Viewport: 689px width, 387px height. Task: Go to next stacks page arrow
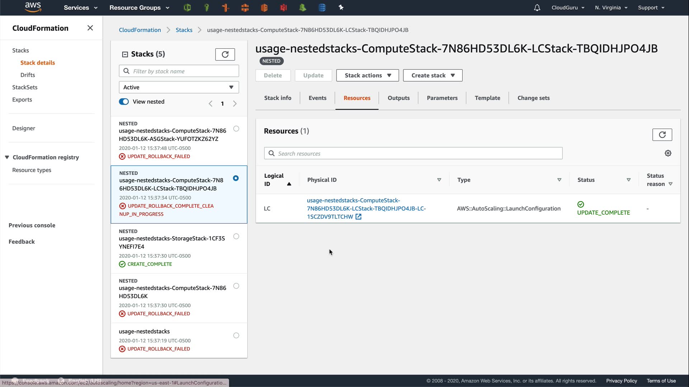235,104
